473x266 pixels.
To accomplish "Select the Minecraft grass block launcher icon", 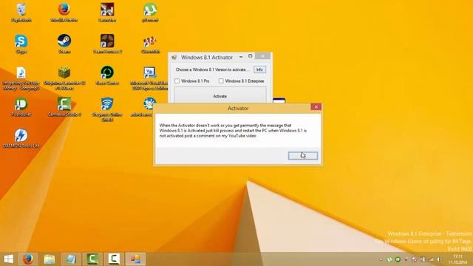I will [x=64, y=78].
